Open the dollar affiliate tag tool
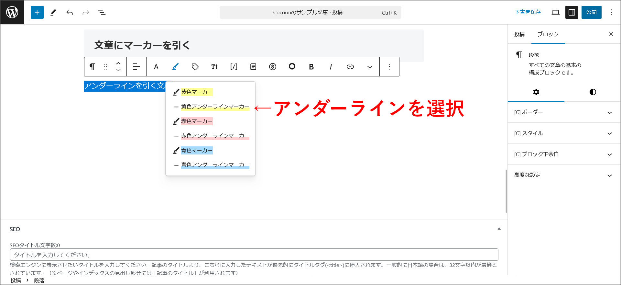The width and height of the screenshot is (621, 285). click(x=273, y=67)
